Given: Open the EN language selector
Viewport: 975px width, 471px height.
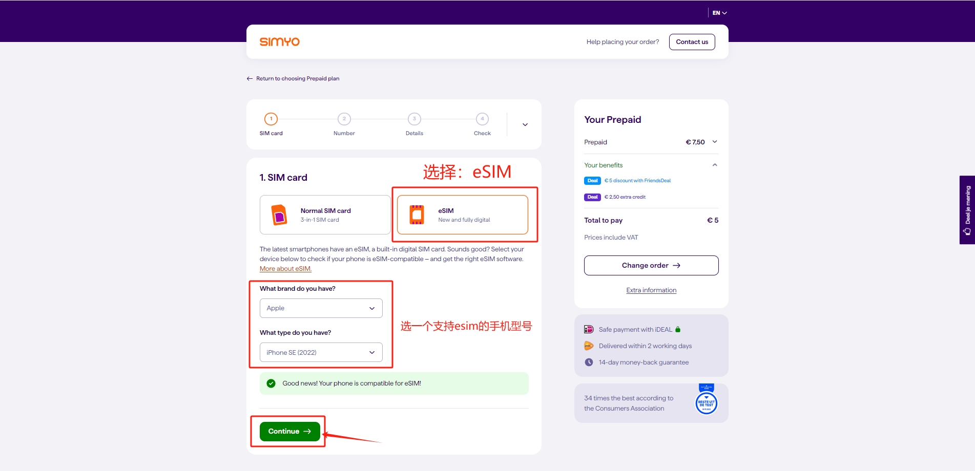Looking at the screenshot, I should coord(719,13).
